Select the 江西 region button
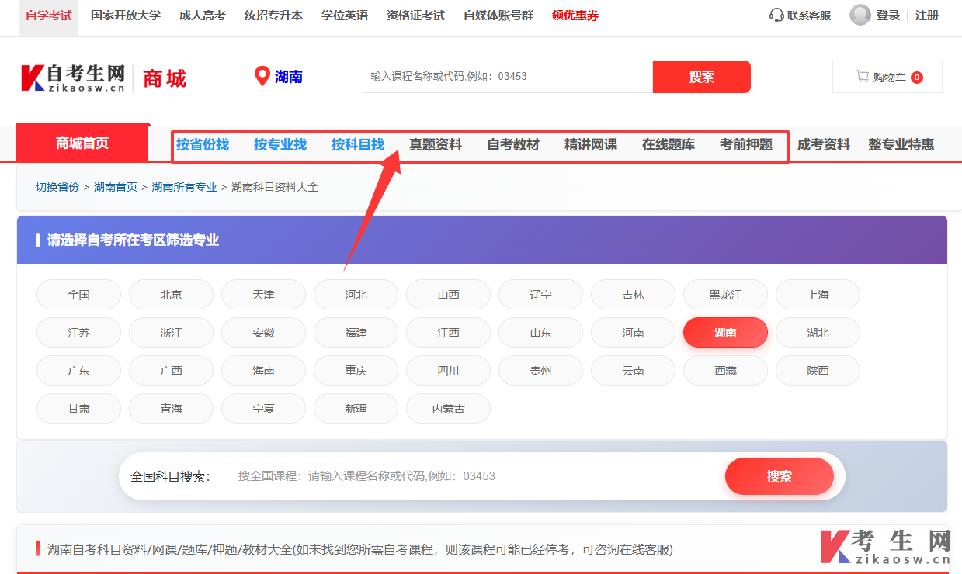962x574 pixels. [x=448, y=333]
